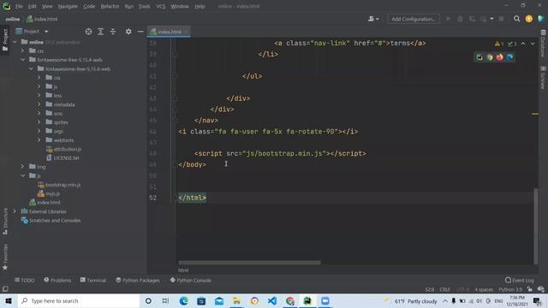The height and width of the screenshot is (308, 548).
Task: Click the Windows Start button
Action: (9, 300)
